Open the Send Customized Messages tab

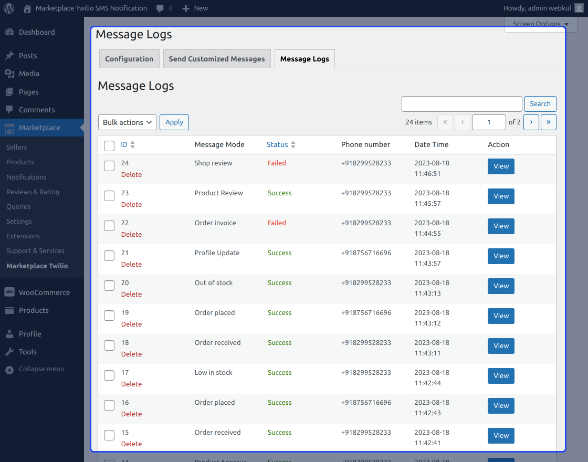point(216,58)
